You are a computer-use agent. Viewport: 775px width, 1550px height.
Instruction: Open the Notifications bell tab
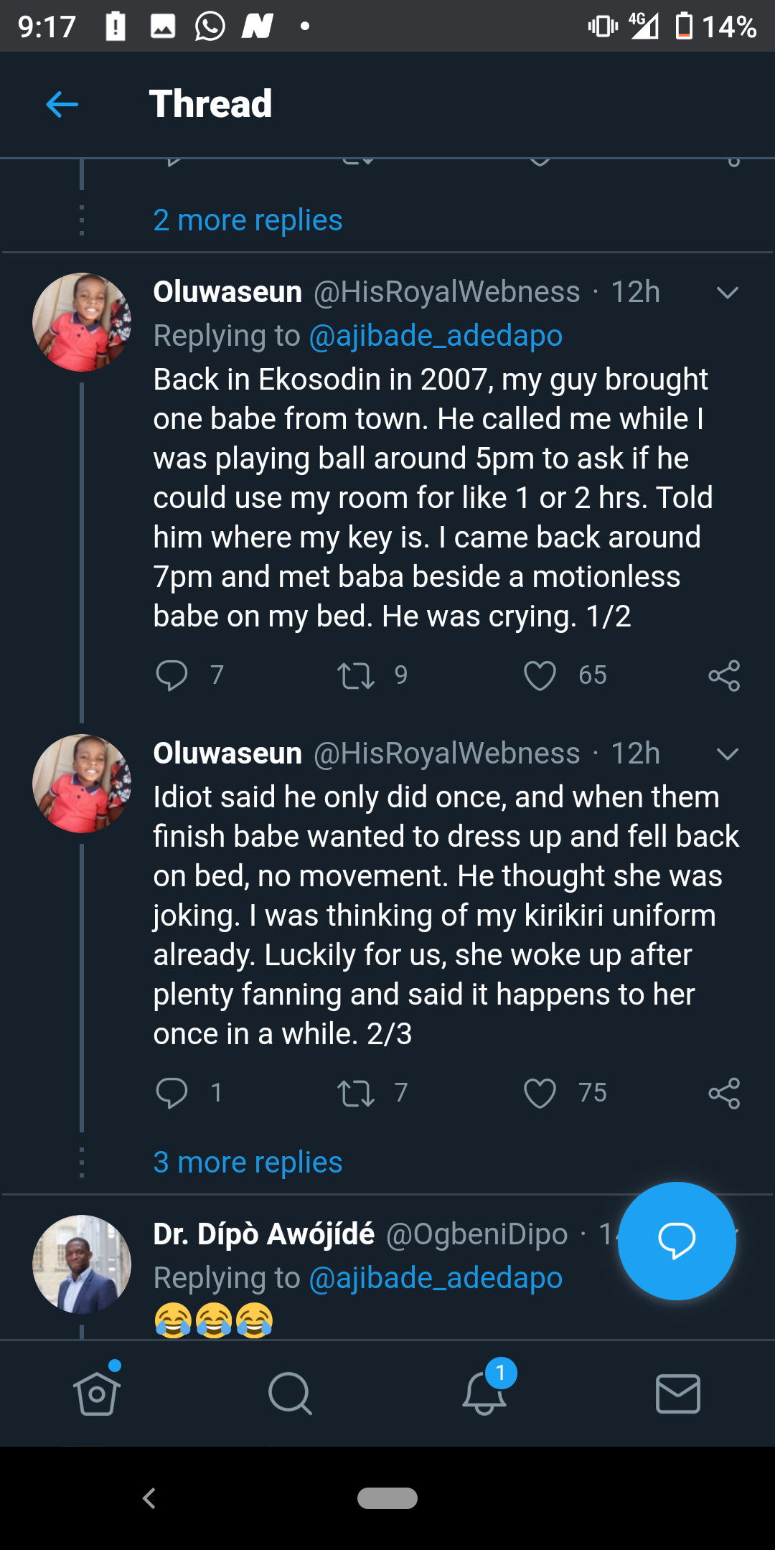(x=484, y=1394)
